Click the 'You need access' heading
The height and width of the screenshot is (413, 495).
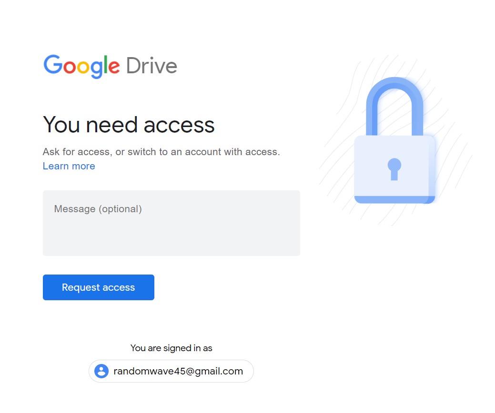pos(129,125)
